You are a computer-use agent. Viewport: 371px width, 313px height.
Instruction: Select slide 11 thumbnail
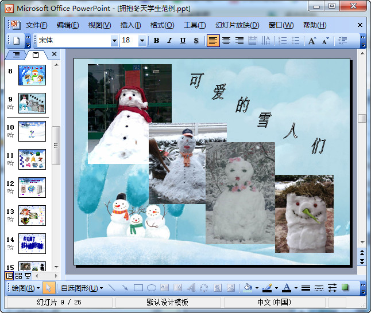32,159
